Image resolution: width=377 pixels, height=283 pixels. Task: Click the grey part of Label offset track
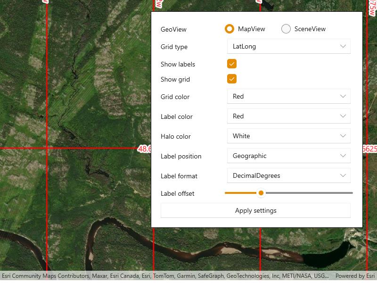tap(309, 193)
